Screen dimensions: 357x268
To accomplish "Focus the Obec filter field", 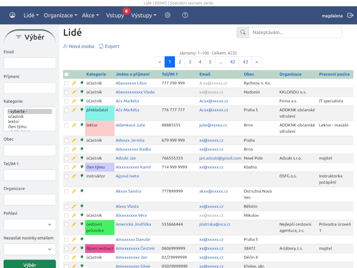I will click(x=29, y=151).
